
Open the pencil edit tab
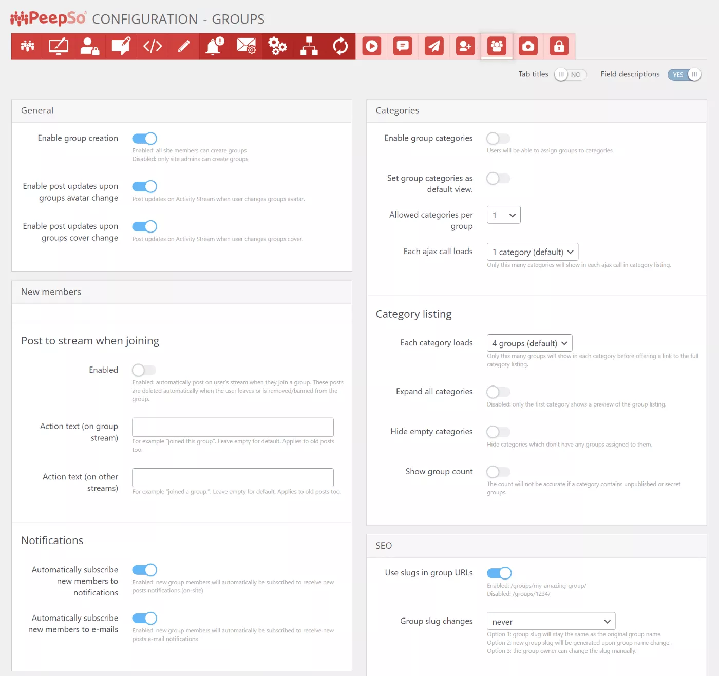click(x=184, y=46)
